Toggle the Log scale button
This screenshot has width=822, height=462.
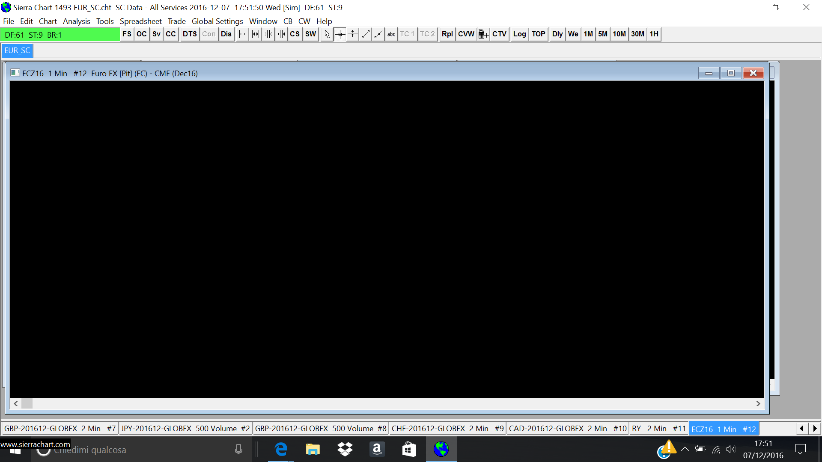[519, 34]
